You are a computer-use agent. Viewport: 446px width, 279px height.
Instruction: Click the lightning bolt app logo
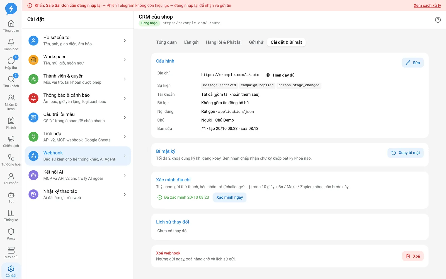point(11,9)
